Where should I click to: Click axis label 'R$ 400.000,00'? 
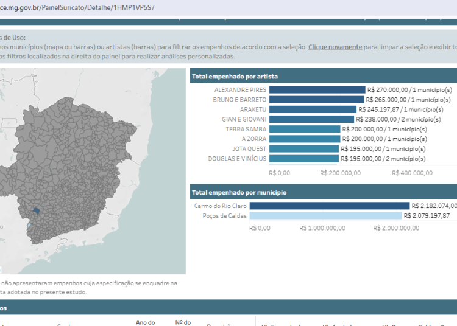click(x=412, y=173)
